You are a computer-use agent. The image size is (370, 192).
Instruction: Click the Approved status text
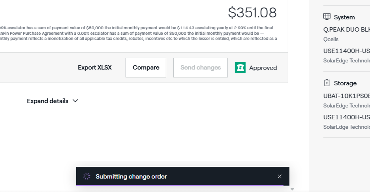(x=263, y=68)
